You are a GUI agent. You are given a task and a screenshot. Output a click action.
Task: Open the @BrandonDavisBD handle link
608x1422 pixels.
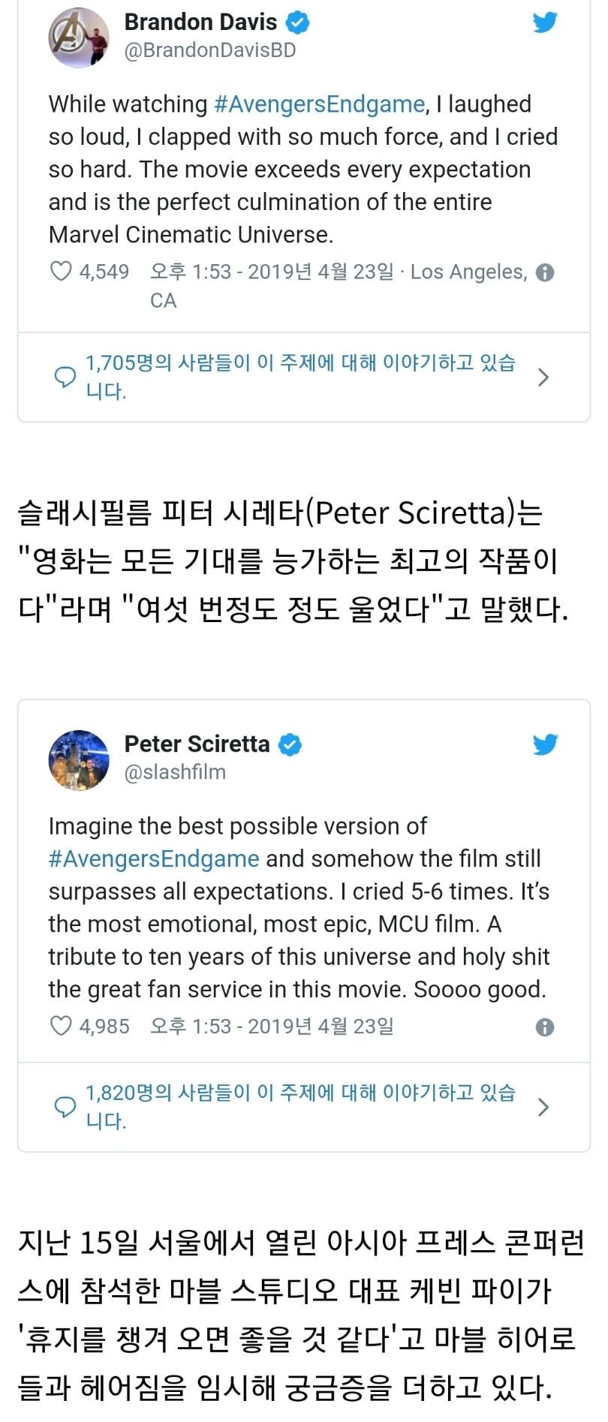[x=210, y=50]
